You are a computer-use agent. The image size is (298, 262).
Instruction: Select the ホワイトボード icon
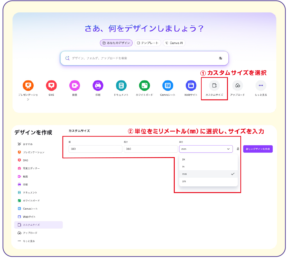click(x=144, y=85)
